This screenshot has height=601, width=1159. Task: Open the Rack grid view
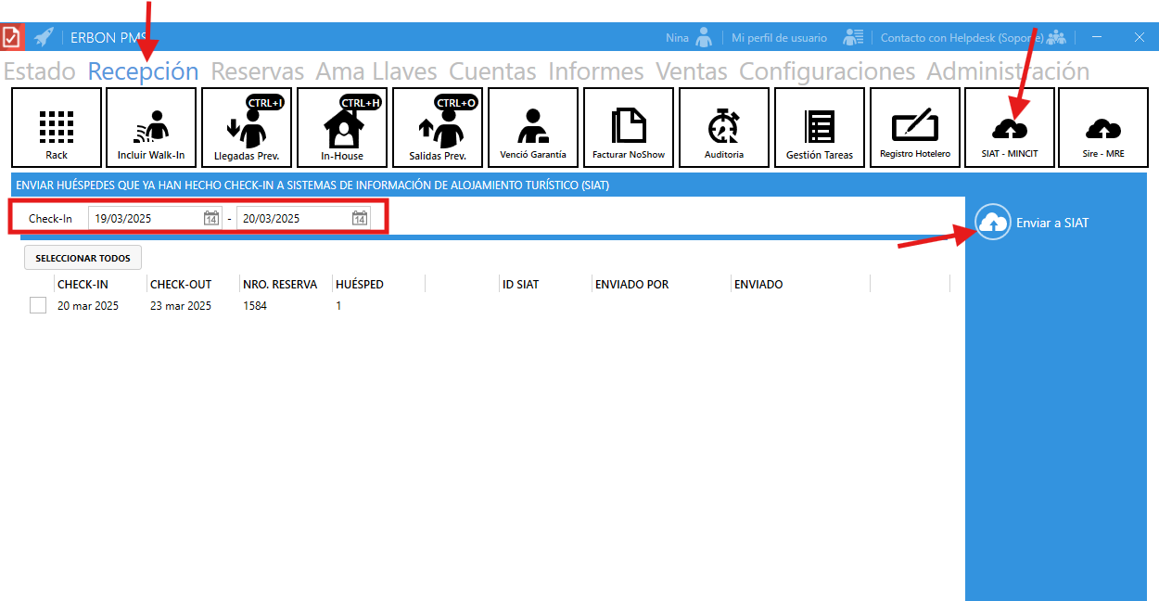[57, 127]
